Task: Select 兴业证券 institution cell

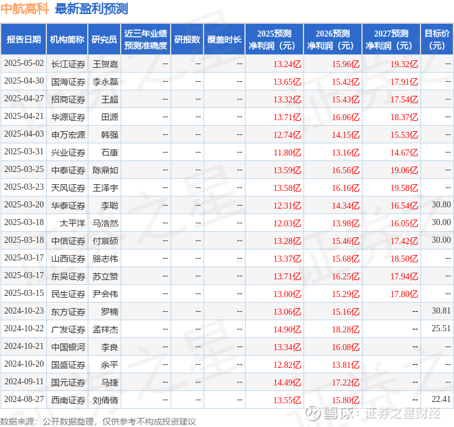Action: click(68, 152)
